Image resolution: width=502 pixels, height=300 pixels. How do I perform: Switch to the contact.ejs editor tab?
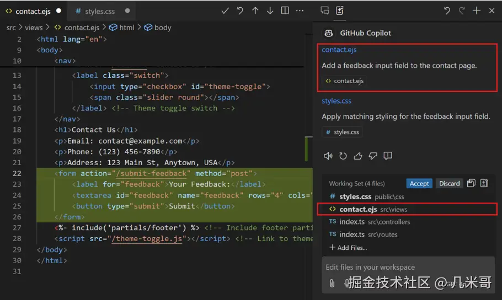[33, 11]
